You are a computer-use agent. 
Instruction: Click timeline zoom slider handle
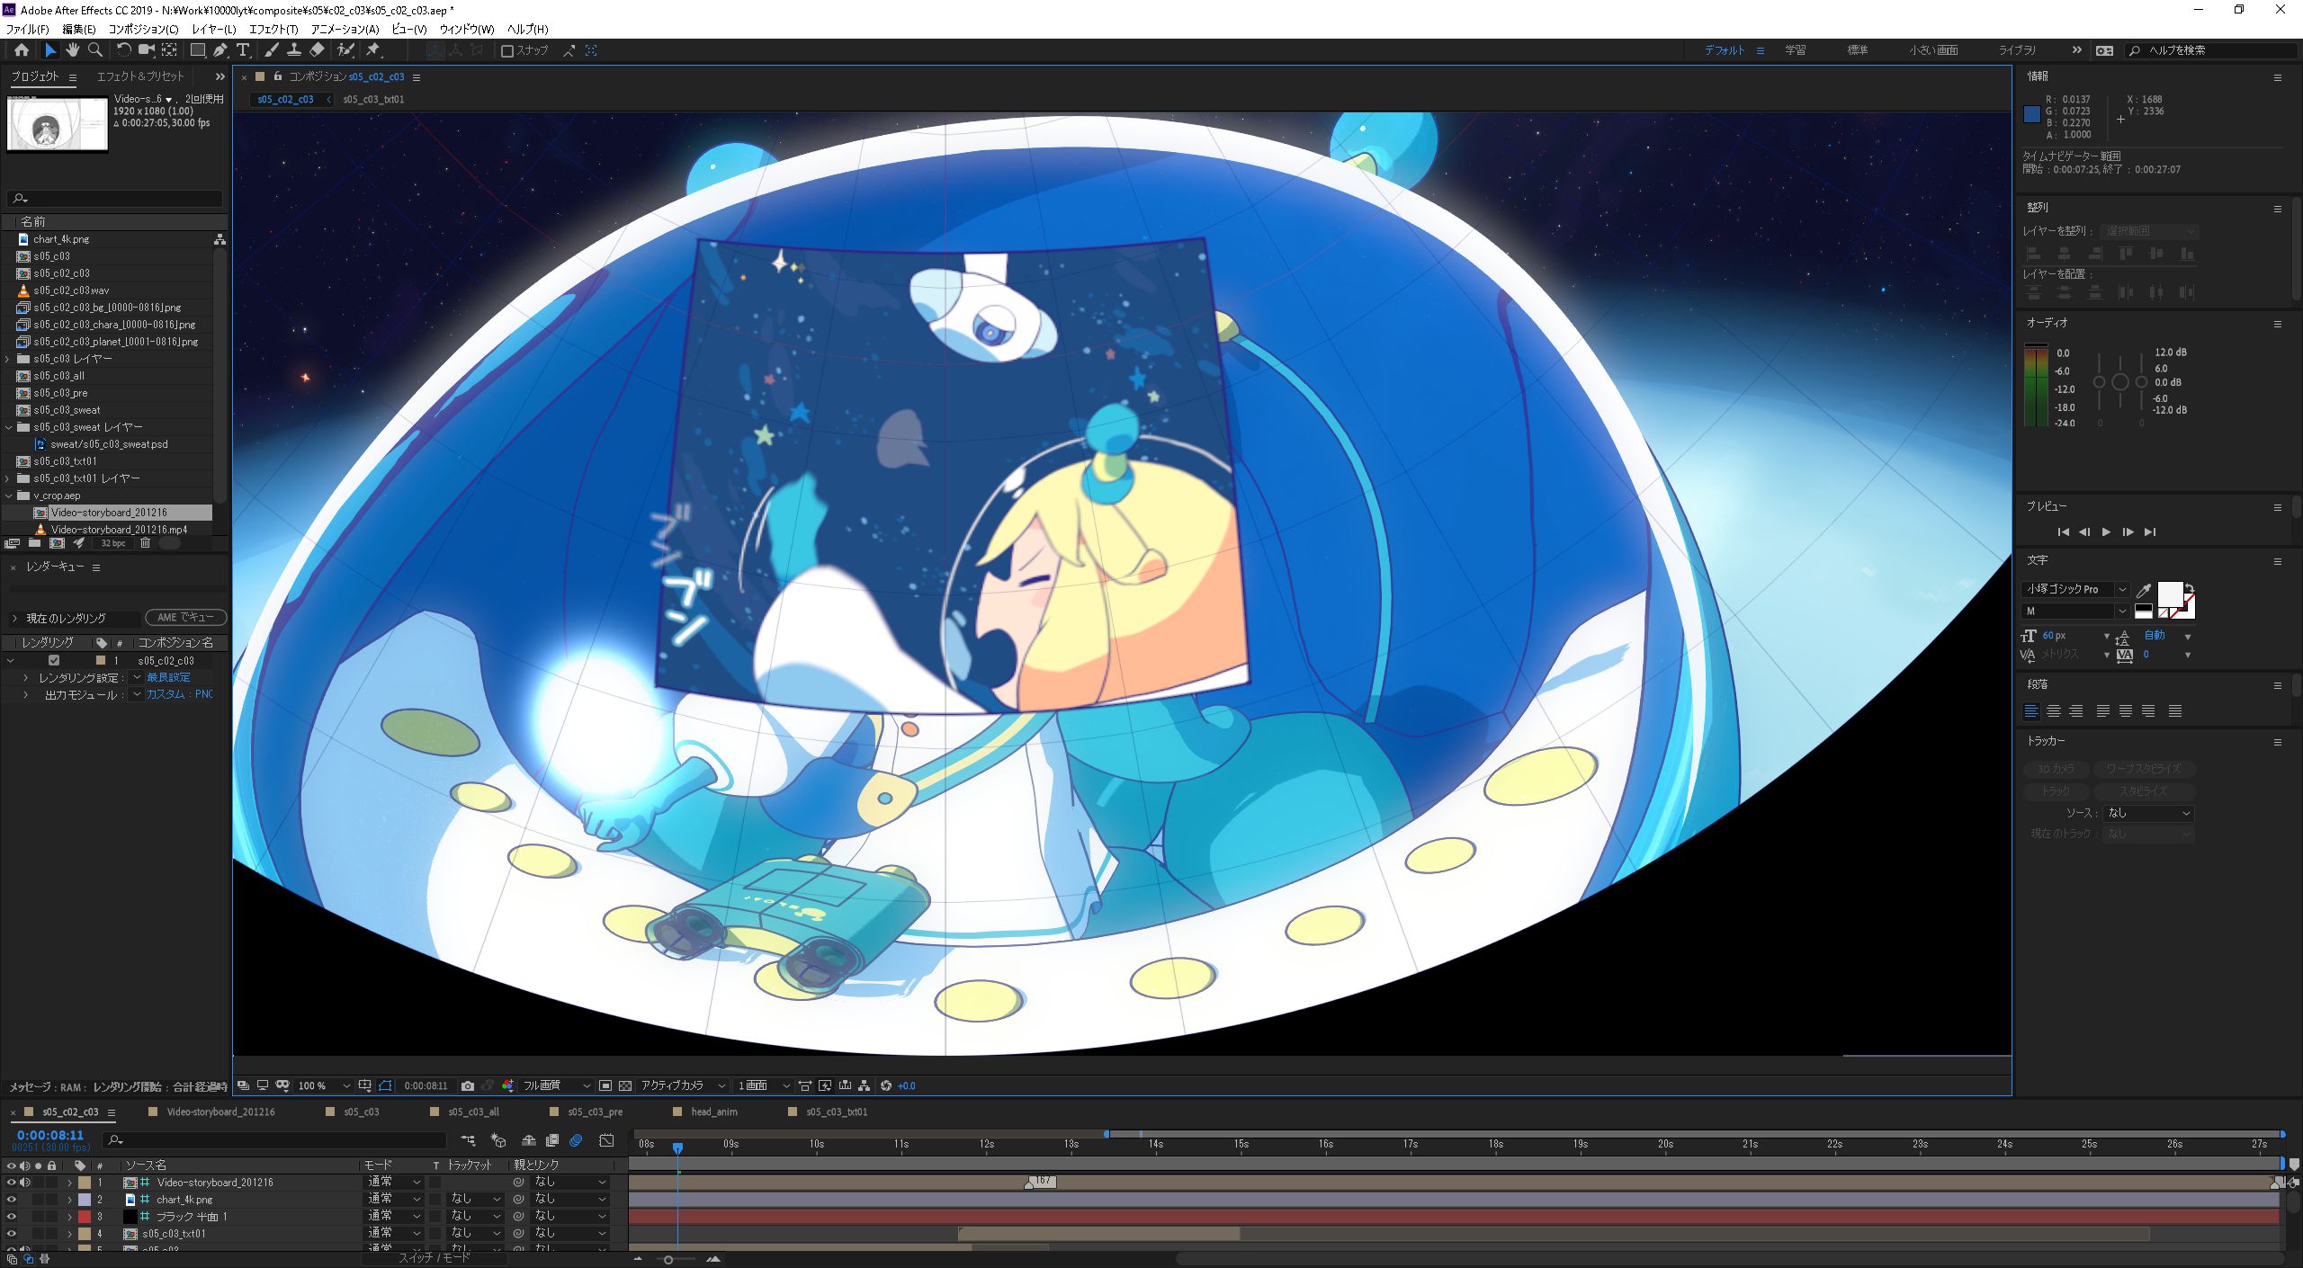tap(668, 1260)
